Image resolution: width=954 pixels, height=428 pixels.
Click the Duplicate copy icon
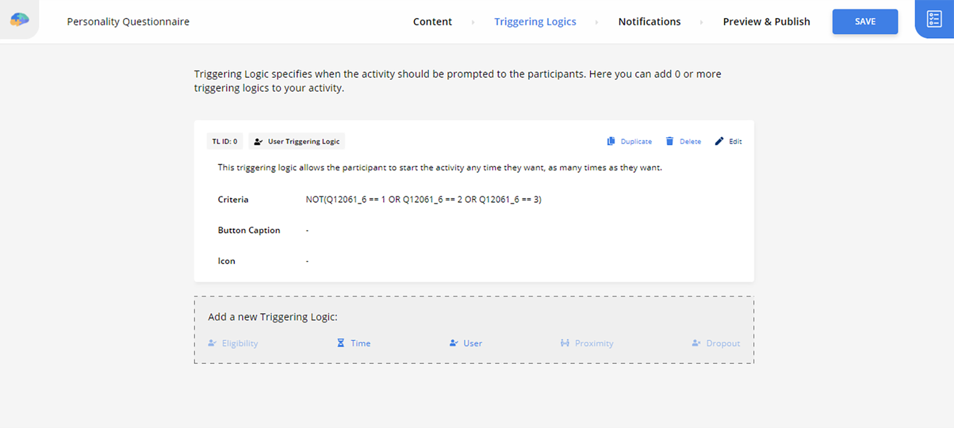coord(611,141)
